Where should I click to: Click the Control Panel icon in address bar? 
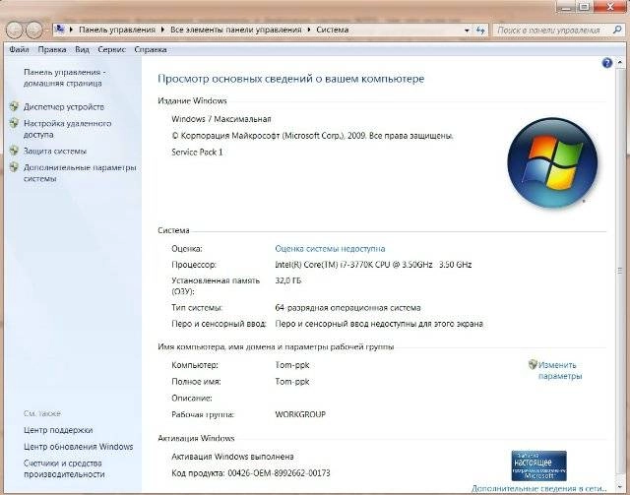coord(59,30)
